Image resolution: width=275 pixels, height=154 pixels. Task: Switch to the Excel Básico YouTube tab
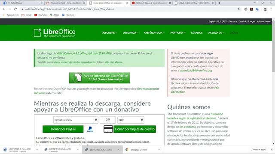click(x=150, y=3)
